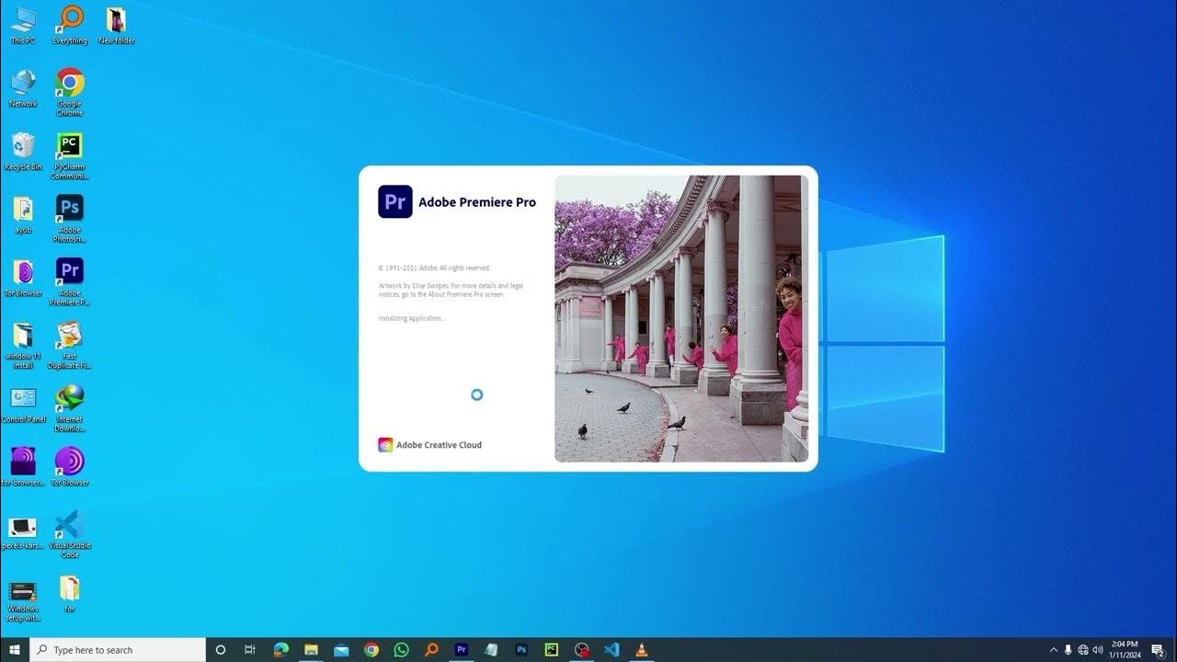Open This PC desktop icon
The height and width of the screenshot is (662, 1177).
[x=23, y=26]
